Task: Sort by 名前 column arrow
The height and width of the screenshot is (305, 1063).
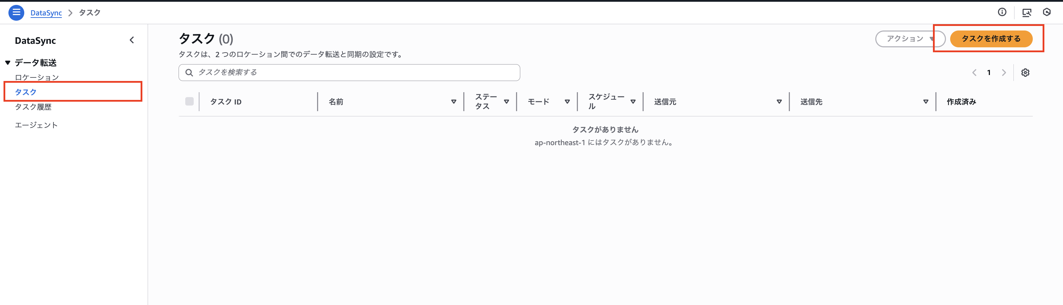Action: 453,102
